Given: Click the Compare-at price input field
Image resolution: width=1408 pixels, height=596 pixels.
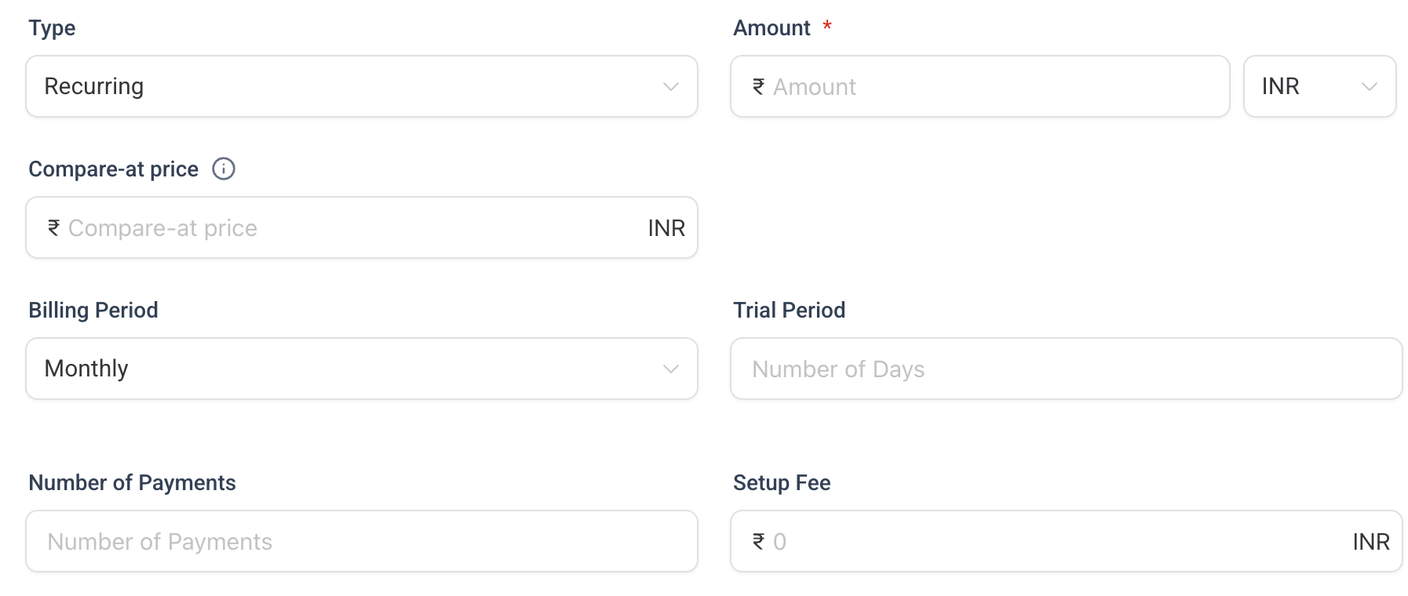Looking at the screenshot, I should point(314,227).
